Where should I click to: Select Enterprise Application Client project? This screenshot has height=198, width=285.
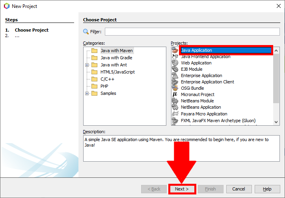point(207,82)
